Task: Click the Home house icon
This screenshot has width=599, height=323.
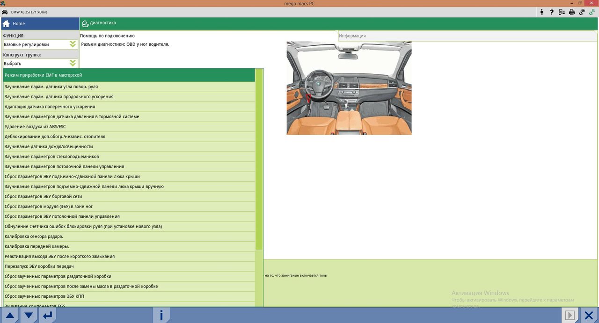Action: point(6,23)
